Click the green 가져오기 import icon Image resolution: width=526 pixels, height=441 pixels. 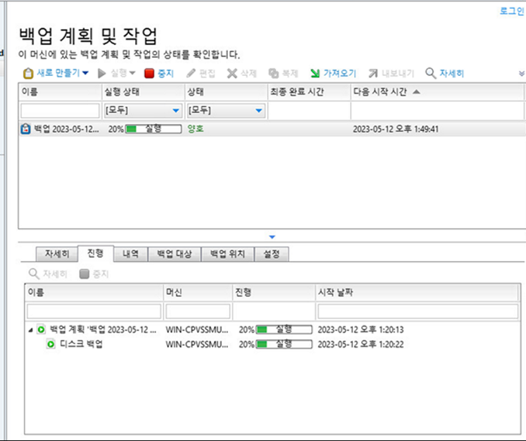[315, 73]
